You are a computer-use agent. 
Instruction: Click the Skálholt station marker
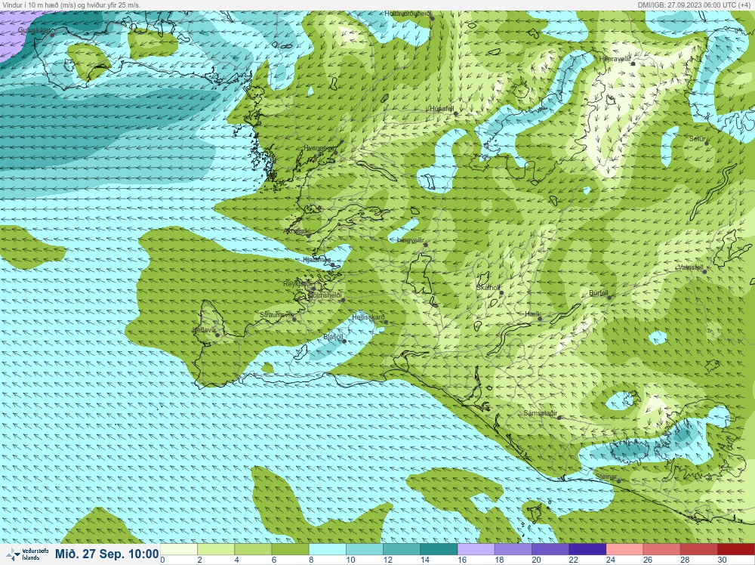pyautogui.click(x=501, y=292)
